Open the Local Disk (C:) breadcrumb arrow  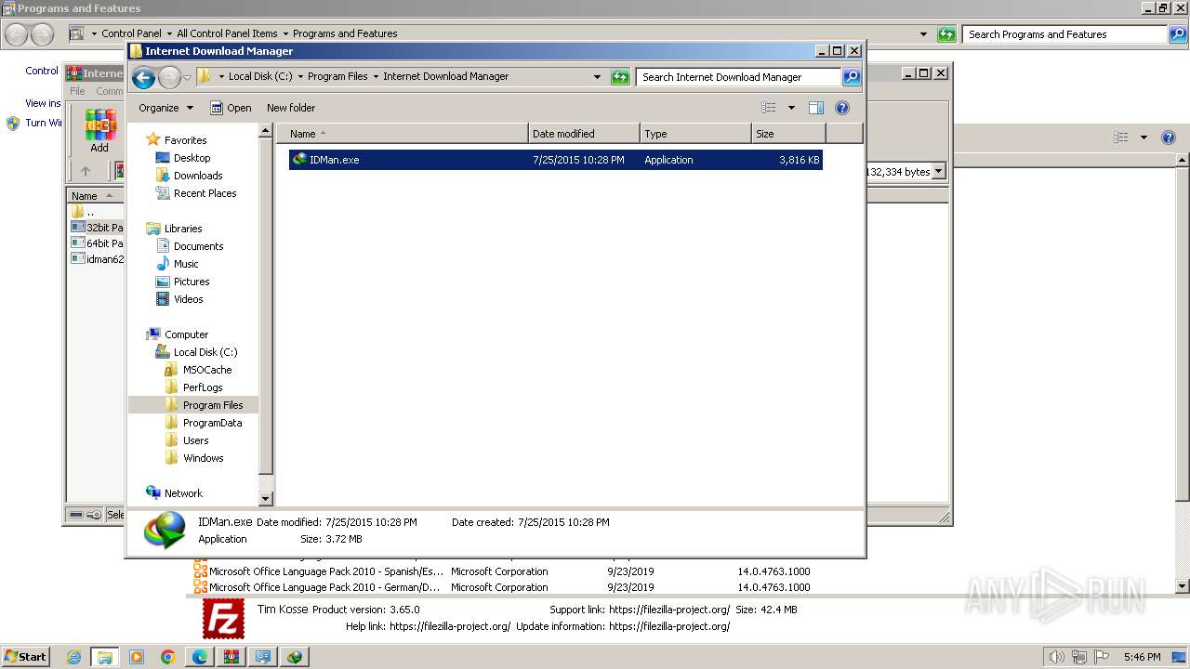click(300, 77)
